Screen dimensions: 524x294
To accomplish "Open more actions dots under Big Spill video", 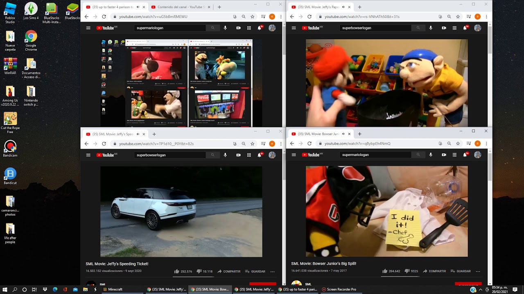I will pos(478,272).
